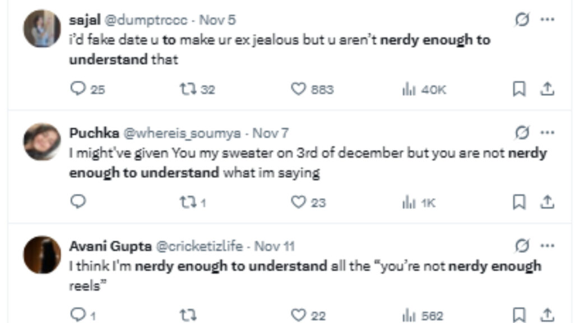Open more options on Avani Gupta's tweet
574x323 pixels.
coord(547,246)
